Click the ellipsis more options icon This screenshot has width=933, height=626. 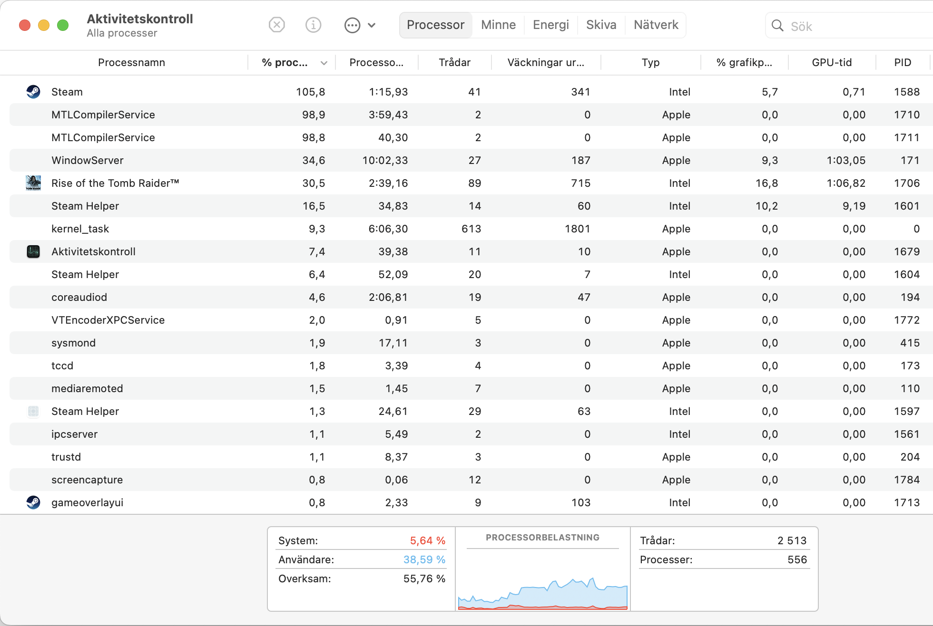[x=352, y=25]
